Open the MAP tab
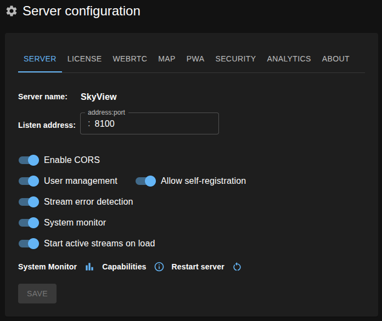The height and width of the screenshot is (321, 382). 167,59
